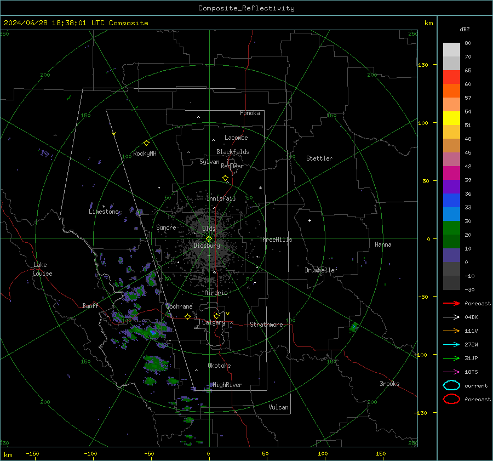The height and width of the screenshot is (461, 493).
Task: Click the Composite_Reflectivity title
Action: 246,8
